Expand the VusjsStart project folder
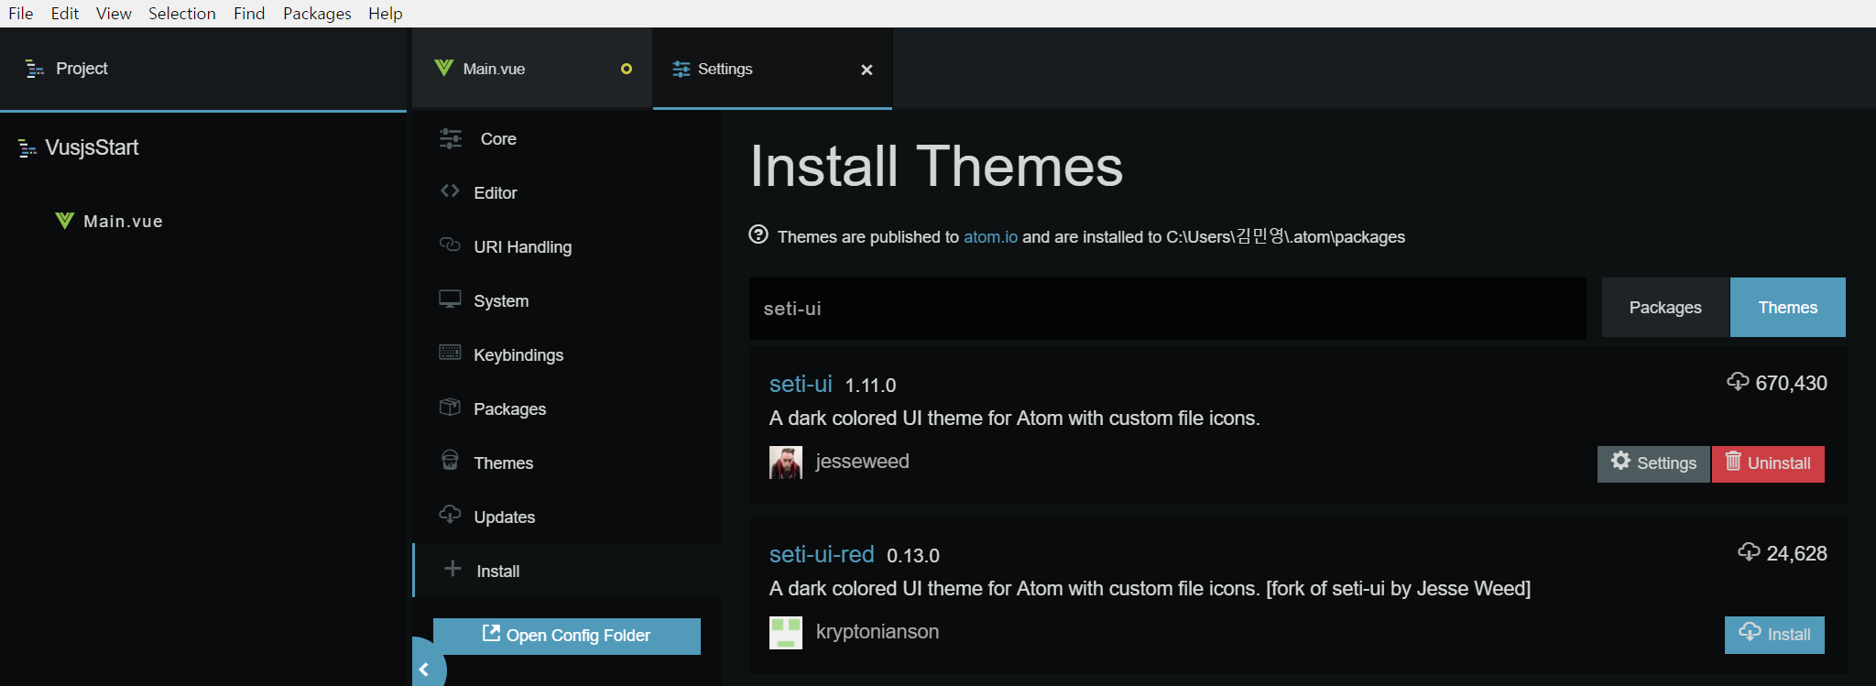 pos(92,148)
